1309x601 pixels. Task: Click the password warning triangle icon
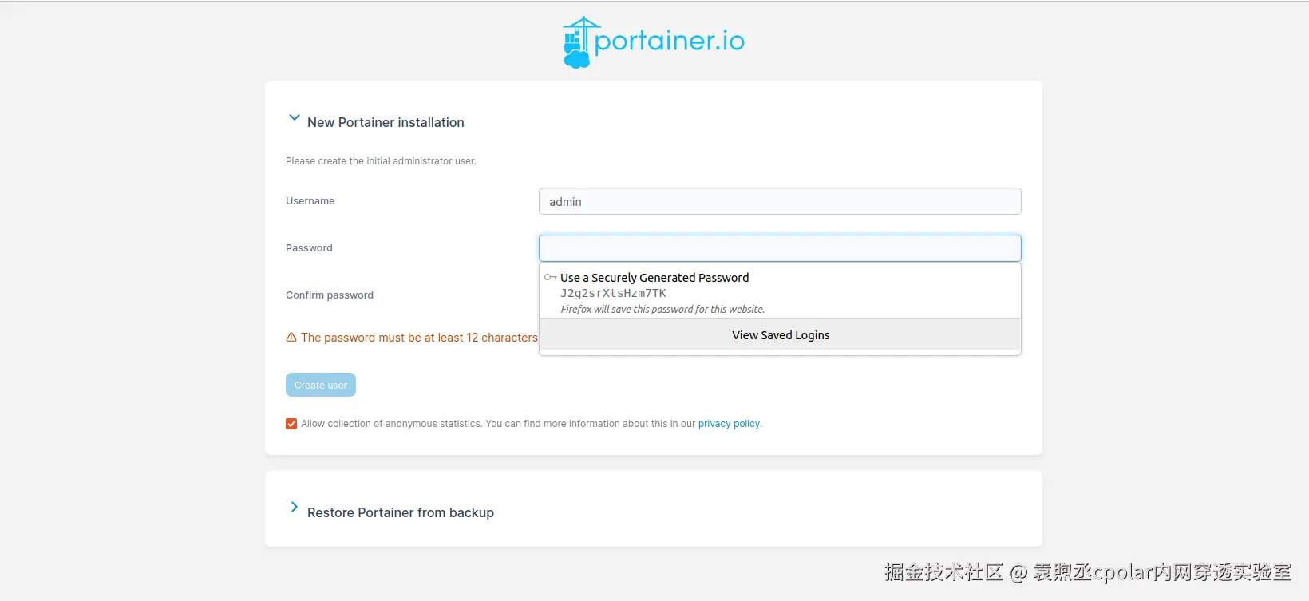click(x=291, y=338)
